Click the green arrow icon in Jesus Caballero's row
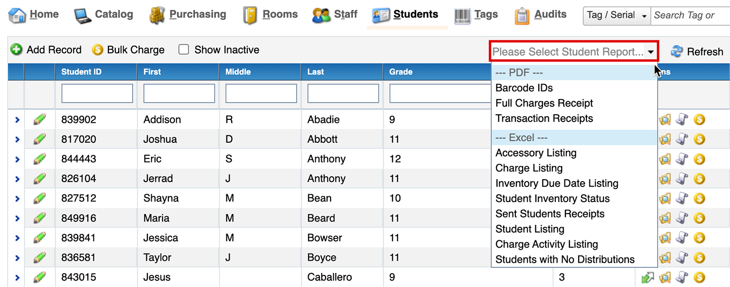The width and height of the screenshot is (730, 287). point(647,277)
